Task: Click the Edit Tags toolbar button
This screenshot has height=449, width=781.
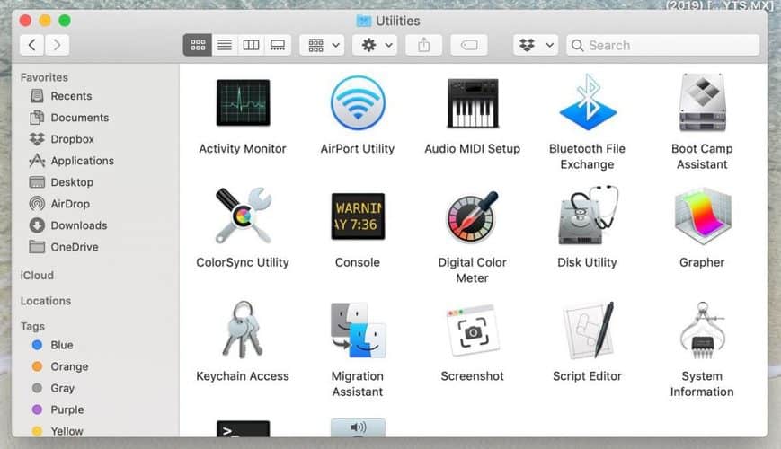Action: point(469,45)
